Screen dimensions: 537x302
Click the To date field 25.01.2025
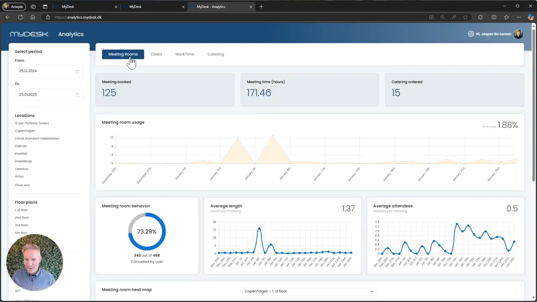(x=49, y=95)
